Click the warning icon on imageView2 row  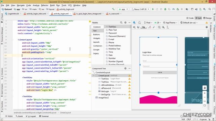tap(130, 98)
